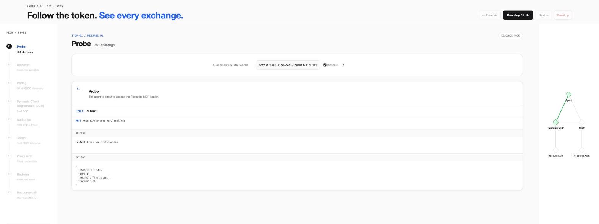The width and height of the screenshot is (599, 224).
Task: Click the Resource Auth diamond node
Action: click(x=581, y=150)
